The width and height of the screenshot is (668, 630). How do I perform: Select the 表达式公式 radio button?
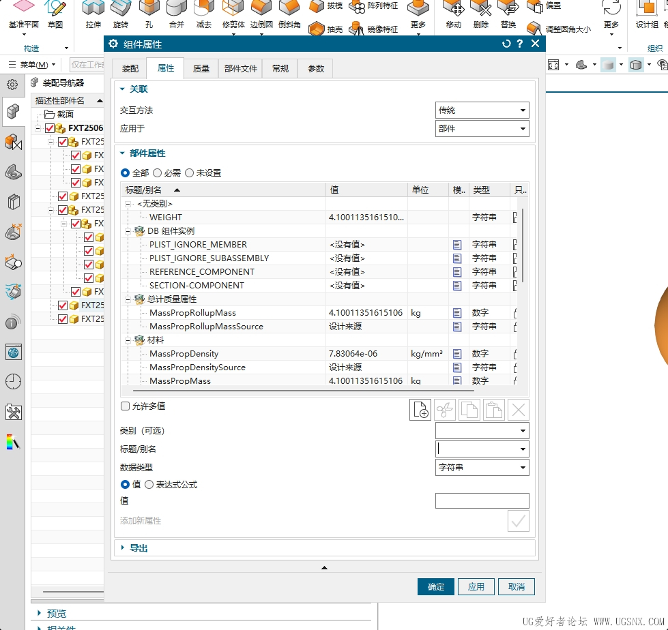tap(149, 484)
